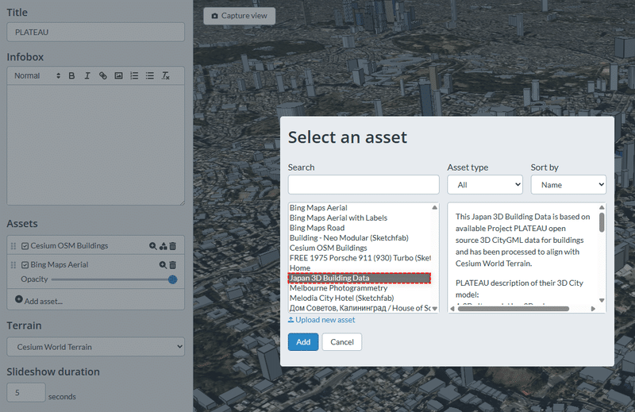Click the Add button
This screenshot has width=635, height=412.
(x=303, y=341)
